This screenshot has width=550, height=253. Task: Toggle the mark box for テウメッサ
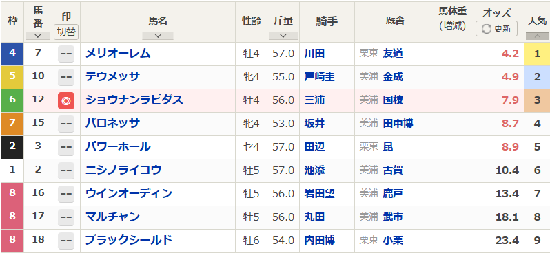pyautogui.click(x=66, y=77)
